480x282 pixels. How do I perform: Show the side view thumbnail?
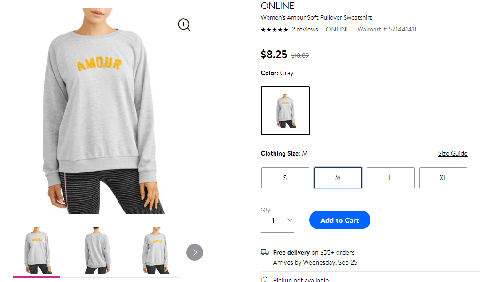pyautogui.click(x=156, y=251)
